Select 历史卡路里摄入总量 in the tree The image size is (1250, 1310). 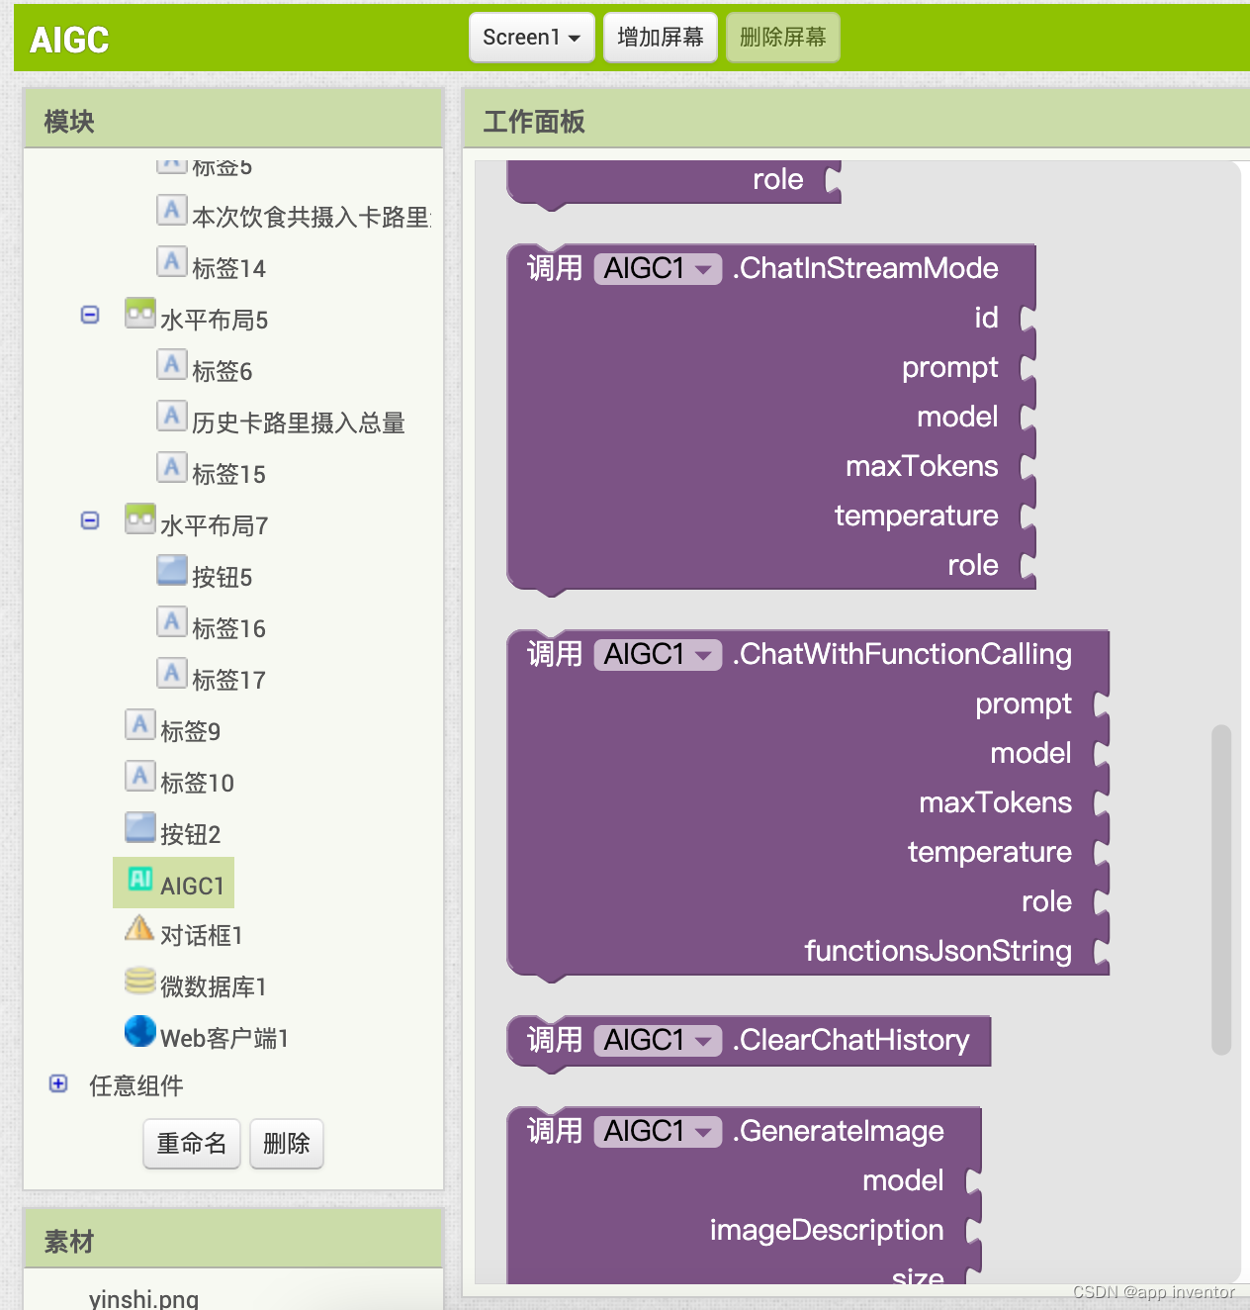click(x=299, y=422)
